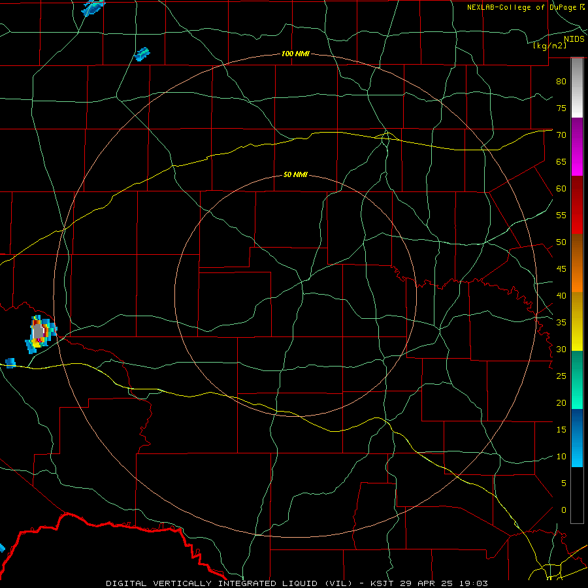This screenshot has width=588, height=588.
Task: Click the legend value 20
Action: click(x=561, y=403)
